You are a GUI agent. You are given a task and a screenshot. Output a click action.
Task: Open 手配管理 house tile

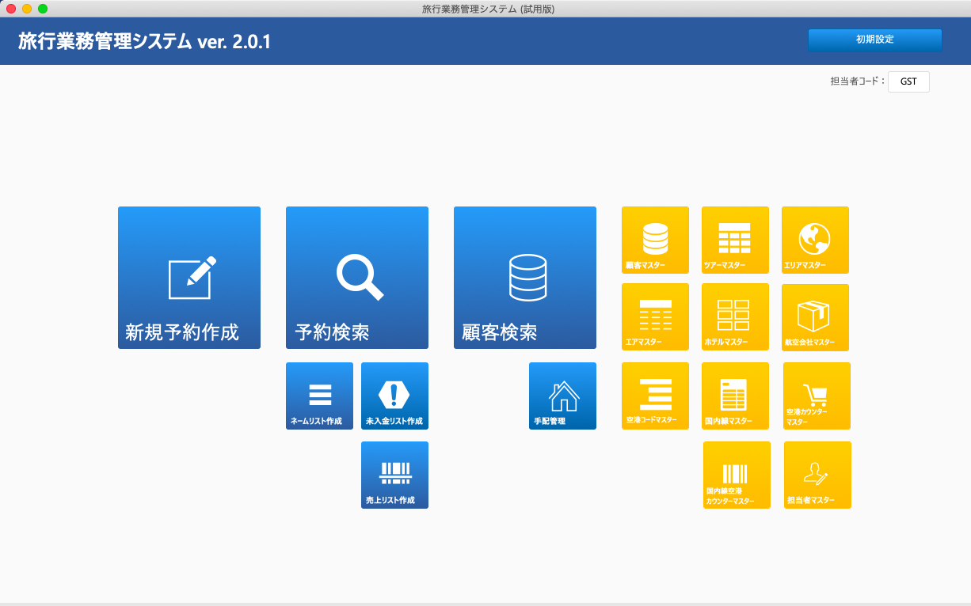coord(562,396)
